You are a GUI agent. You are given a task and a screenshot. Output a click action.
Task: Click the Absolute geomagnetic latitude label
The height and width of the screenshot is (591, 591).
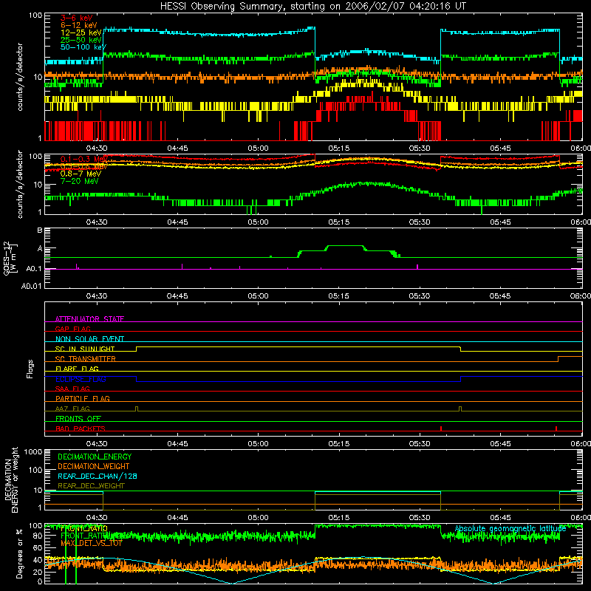point(510,528)
